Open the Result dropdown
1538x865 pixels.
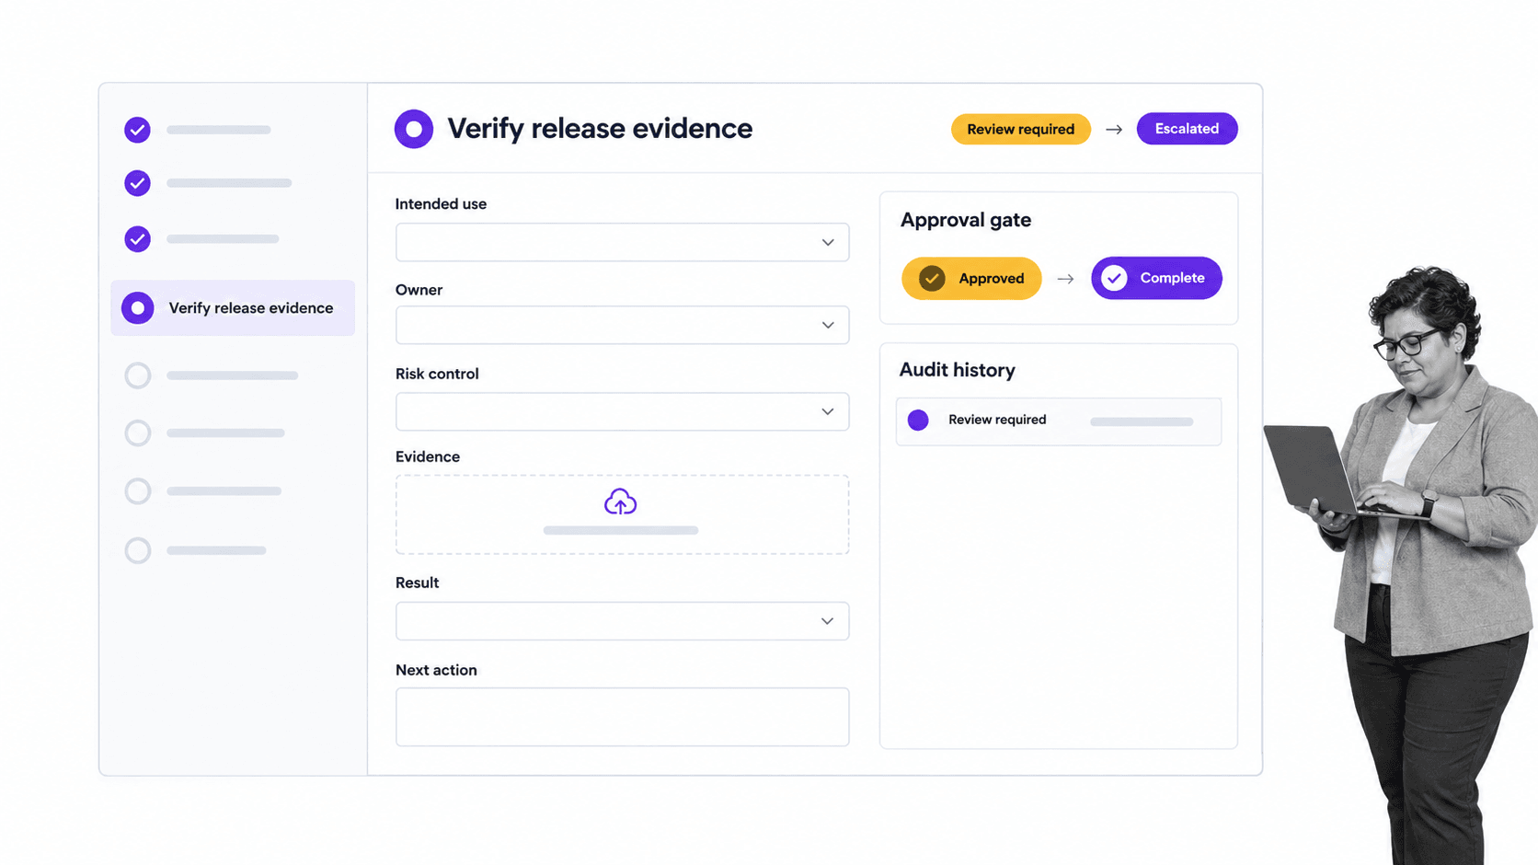(x=623, y=621)
